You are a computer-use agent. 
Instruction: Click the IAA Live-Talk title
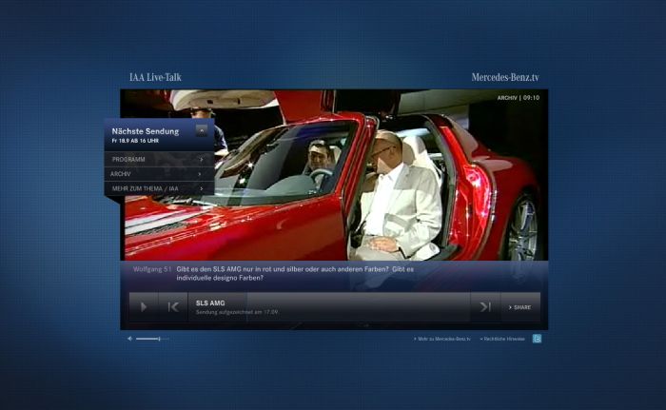(155, 77)
